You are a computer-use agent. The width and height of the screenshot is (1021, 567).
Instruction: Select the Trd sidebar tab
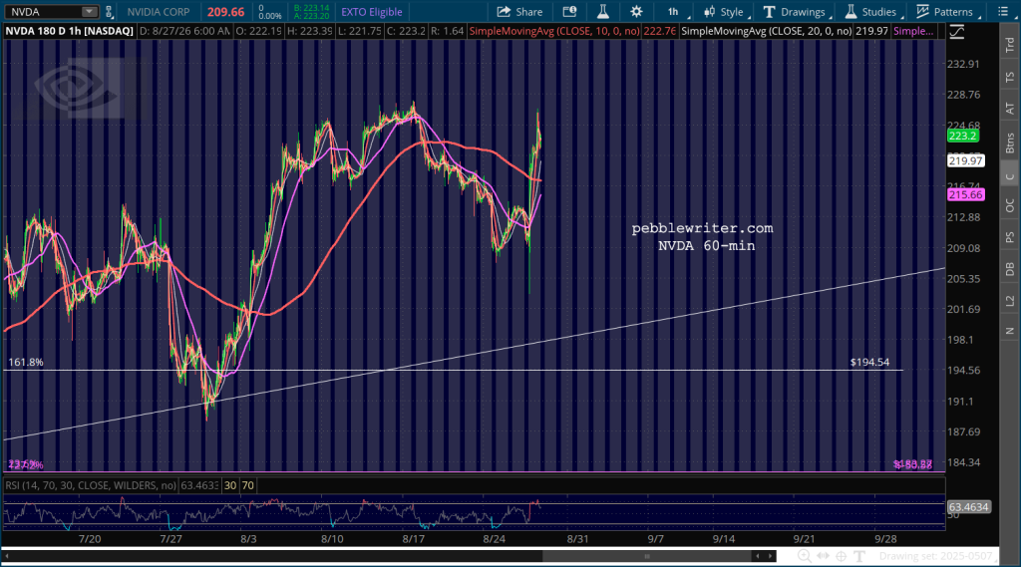[x=1010, y=45]
